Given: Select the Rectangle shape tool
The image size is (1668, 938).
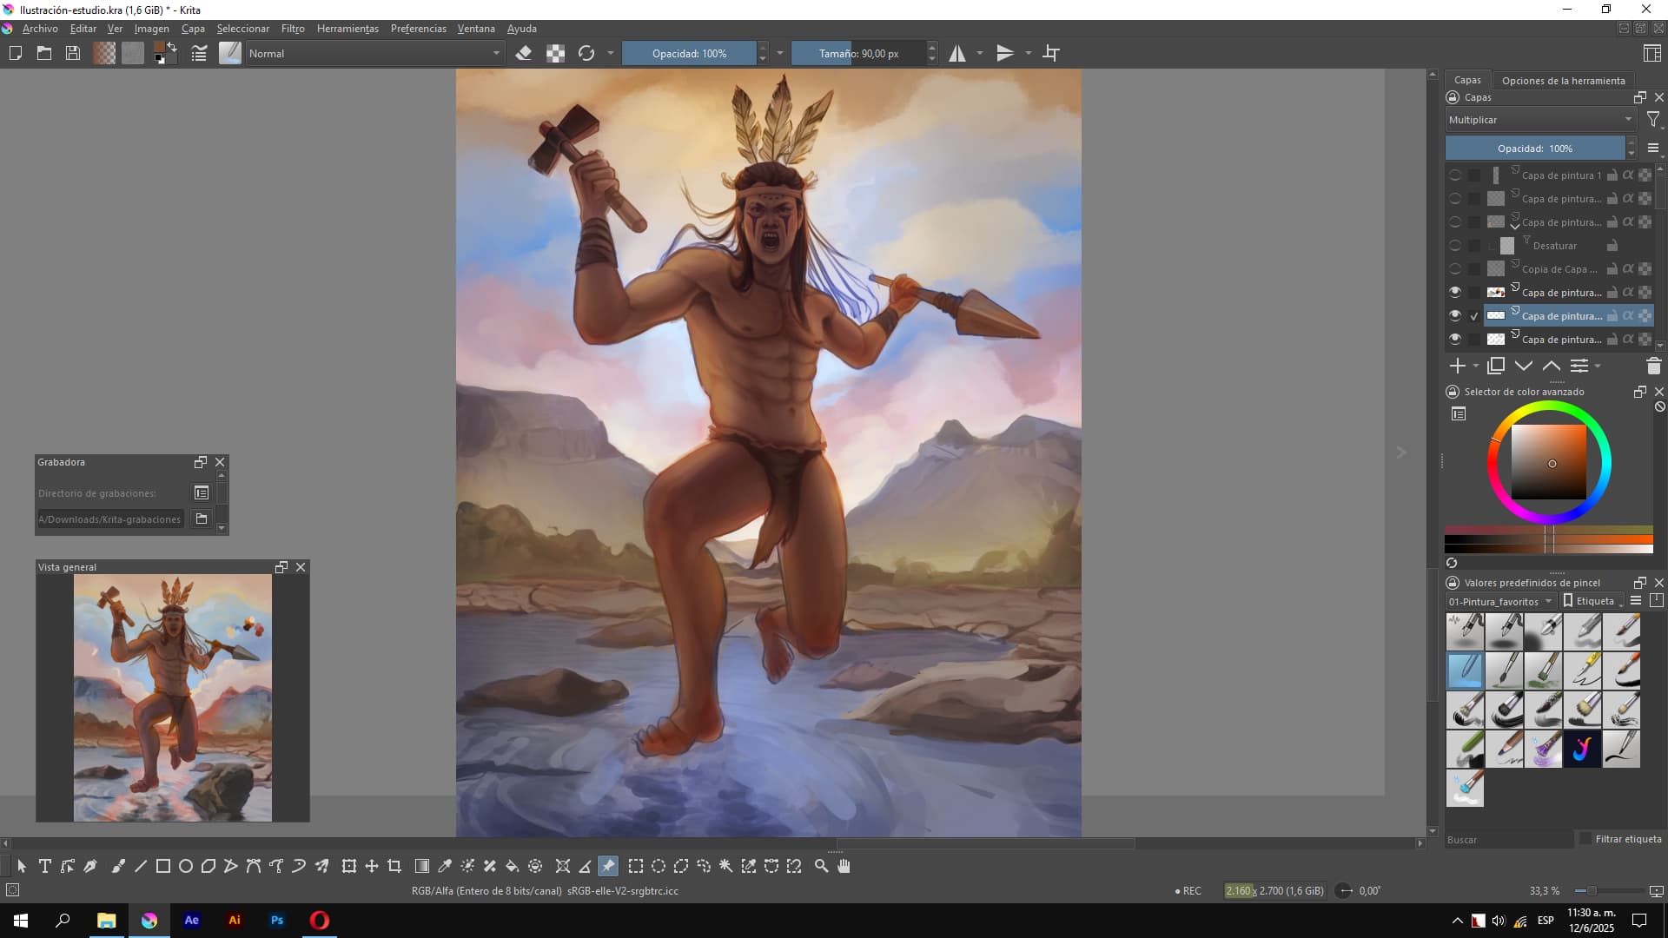Looking at the screenshot, I should point(162,866).
